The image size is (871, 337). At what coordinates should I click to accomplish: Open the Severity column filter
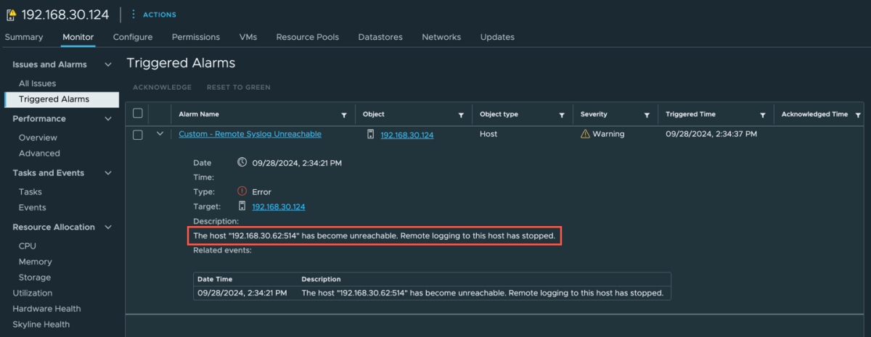(646, 115)
